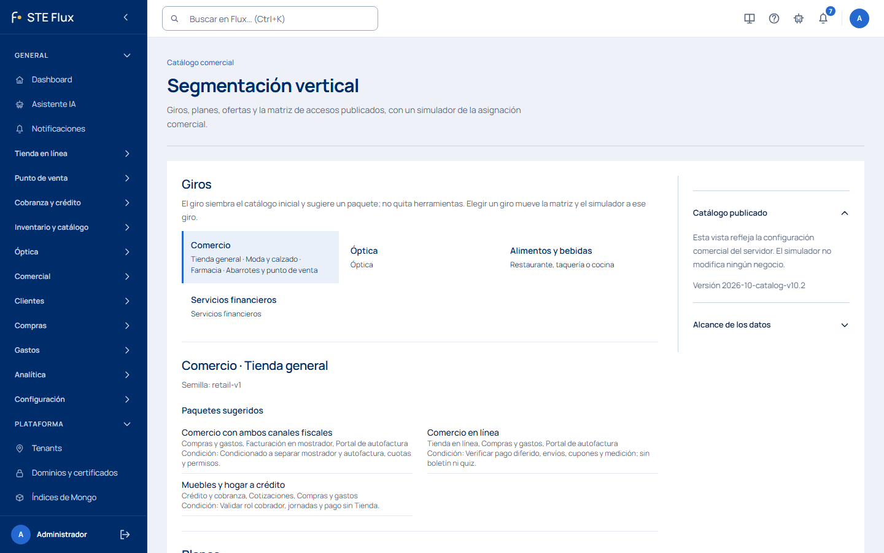The height and width of the screenshot is (553, 884).
Task: Select the Alimentos y bebidas giro
Action: tap(578, 257)
